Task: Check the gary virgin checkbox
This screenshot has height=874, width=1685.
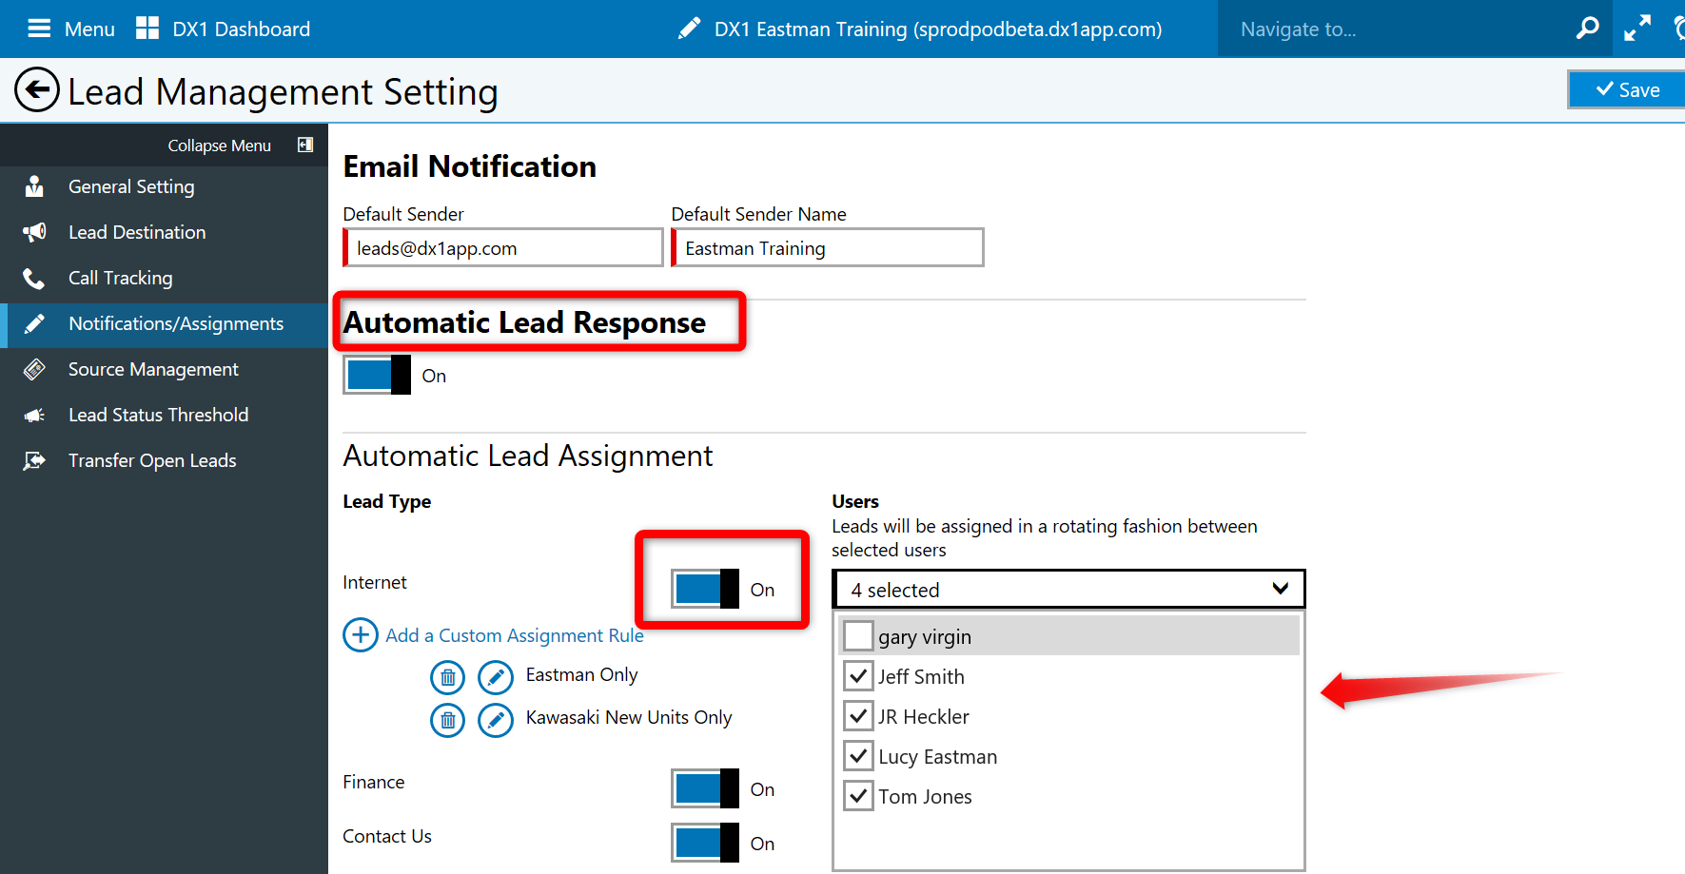Action: pyautogui.click(x=858, y=635)
